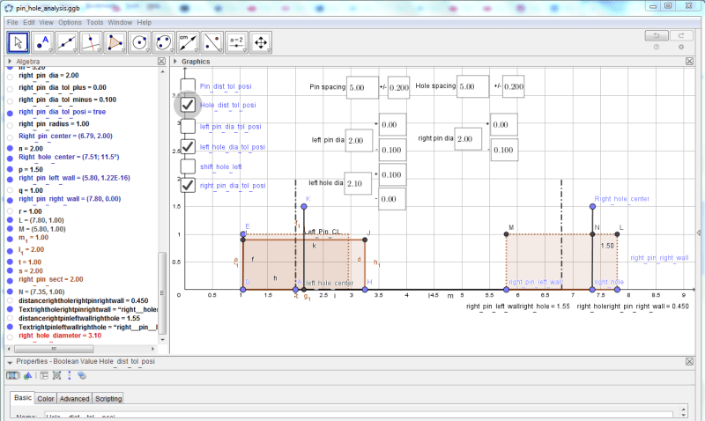Click the Algebra panel vertical scrollbar thumb
The image size is (705, 421).
tap(163, 292)
